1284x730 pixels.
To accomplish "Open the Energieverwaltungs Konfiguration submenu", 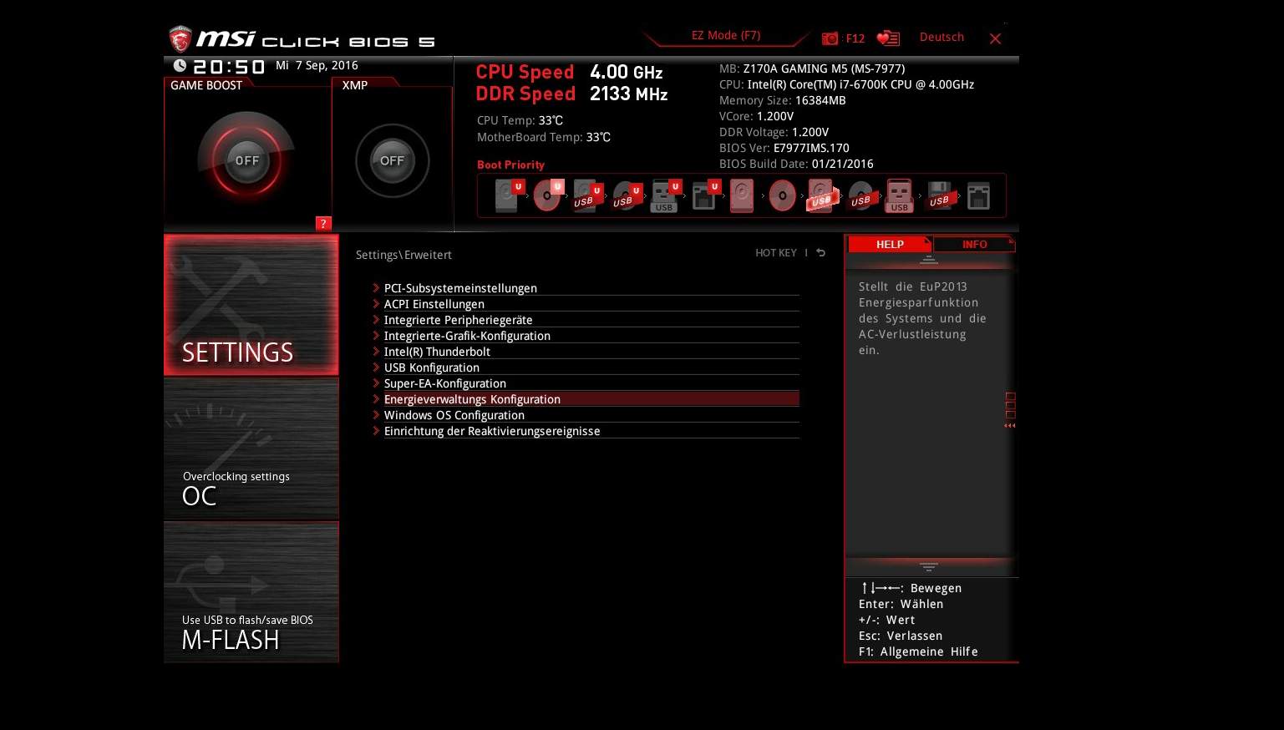I will 472,399.
